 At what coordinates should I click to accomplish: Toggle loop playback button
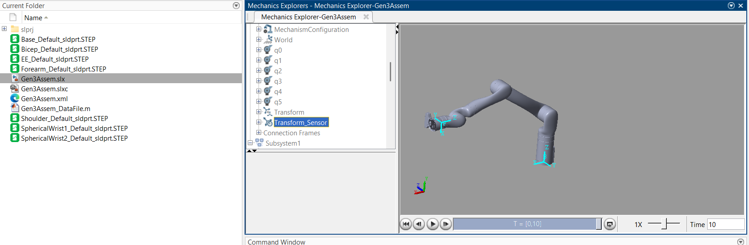[610, 224]
